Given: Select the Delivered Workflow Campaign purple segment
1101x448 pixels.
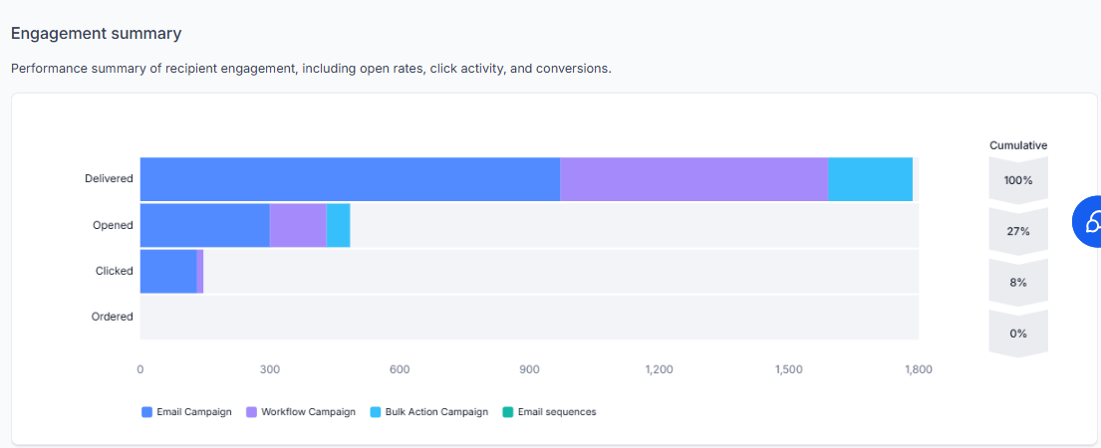Looking at the screenshot, I should point(693,179).
